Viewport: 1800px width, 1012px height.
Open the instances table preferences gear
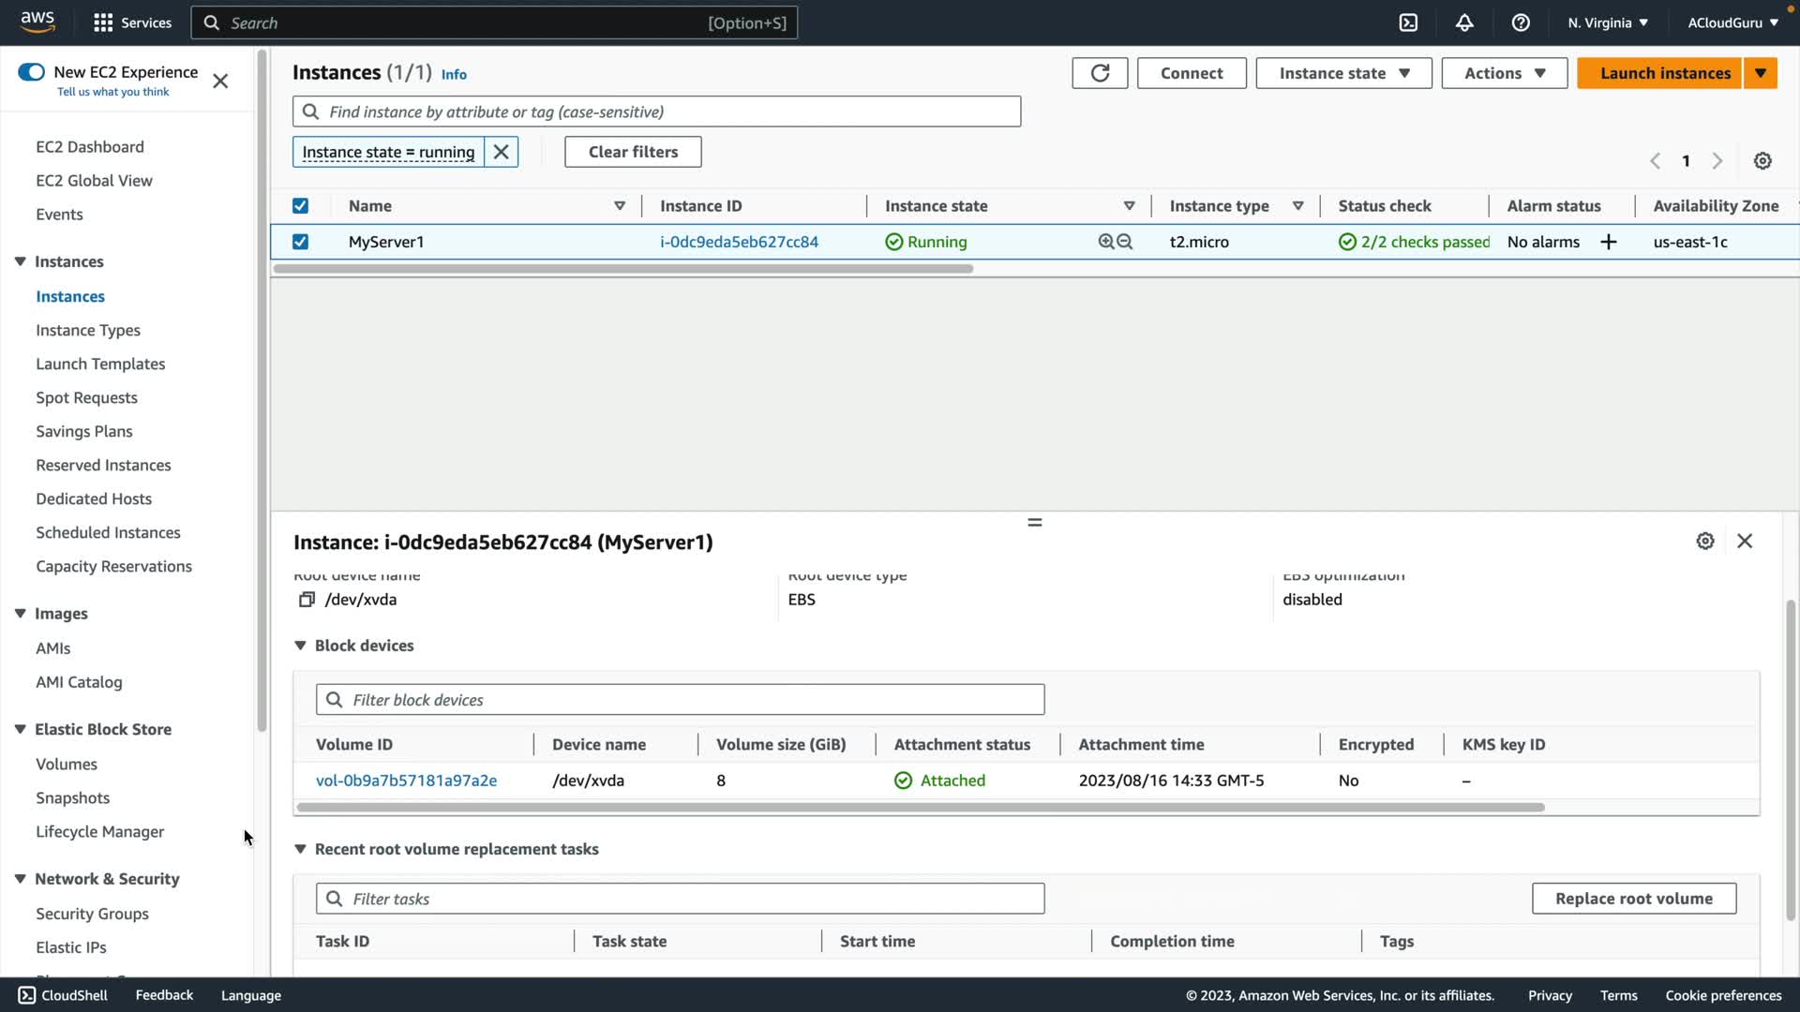pos(1762,161)
